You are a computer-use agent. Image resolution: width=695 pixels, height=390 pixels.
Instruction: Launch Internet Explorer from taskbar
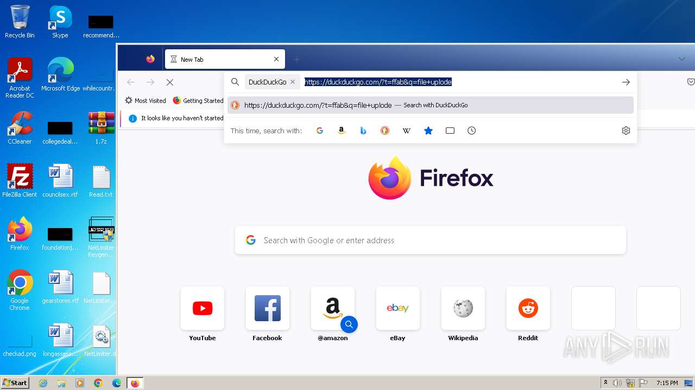tap(43, 383)
